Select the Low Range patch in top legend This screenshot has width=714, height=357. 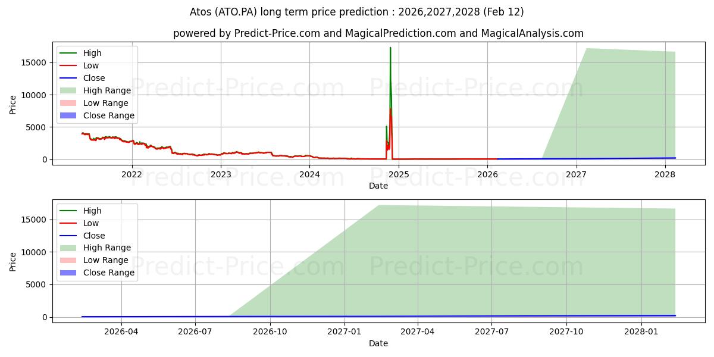point(68,103)
